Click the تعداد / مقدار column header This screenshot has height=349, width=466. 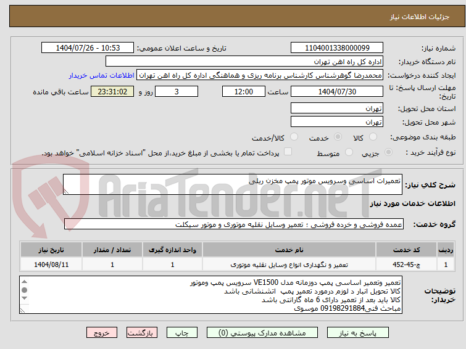click(x=112, y=250)
